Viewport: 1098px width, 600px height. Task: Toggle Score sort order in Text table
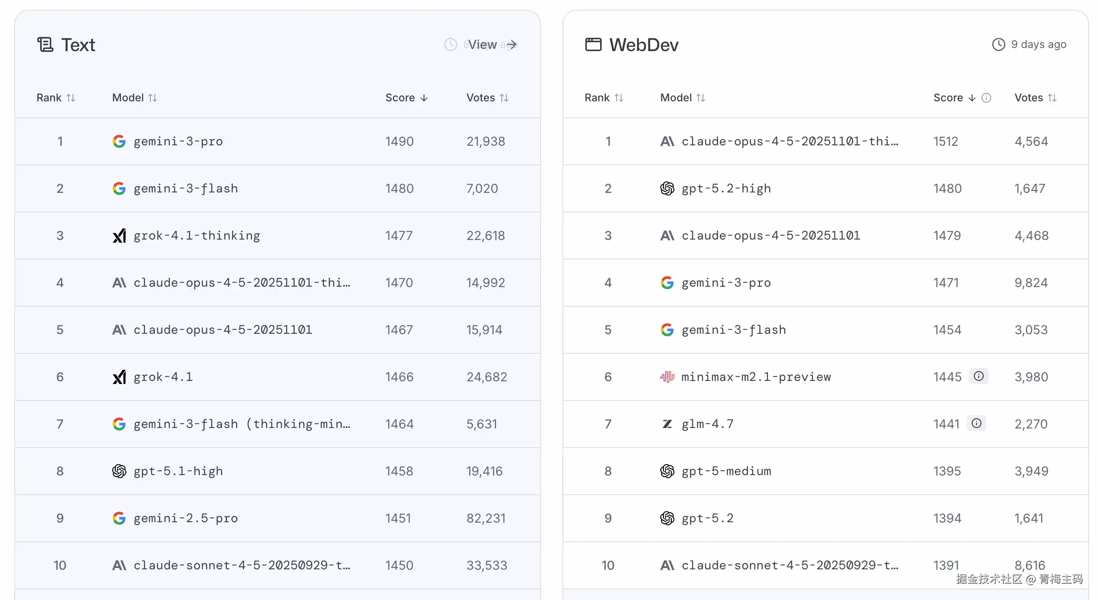[x=406, y=98]
